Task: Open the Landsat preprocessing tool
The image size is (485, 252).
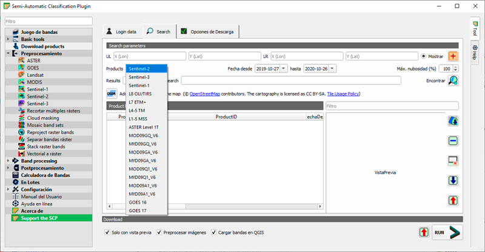Action: coord(35,75)
